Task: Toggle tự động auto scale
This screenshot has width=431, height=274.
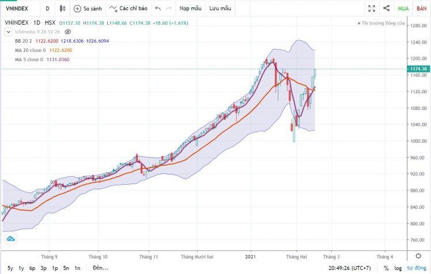Action: click(417, 268)
